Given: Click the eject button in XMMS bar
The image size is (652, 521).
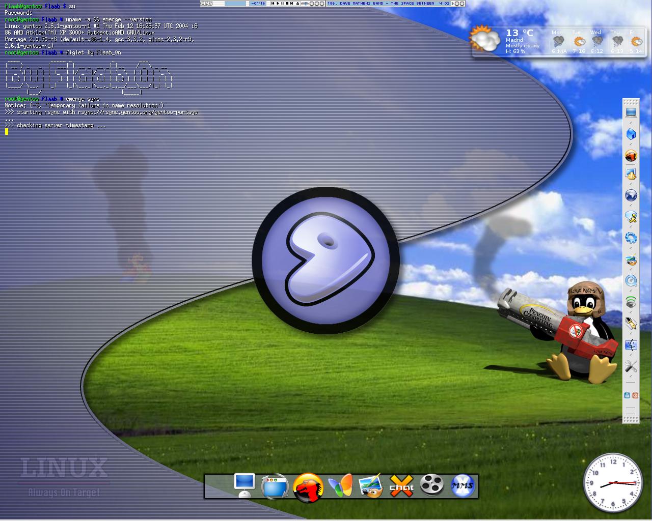Looking at the screenshot, I should pyautogui.click(x=298, y=3).
